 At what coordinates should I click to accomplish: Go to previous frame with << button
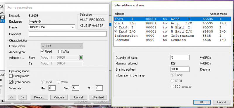12,97
